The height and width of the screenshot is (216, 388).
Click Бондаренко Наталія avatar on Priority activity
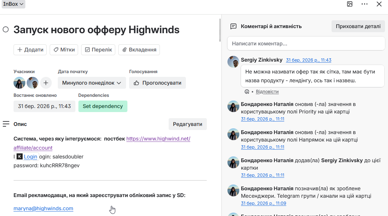[233, 106]
